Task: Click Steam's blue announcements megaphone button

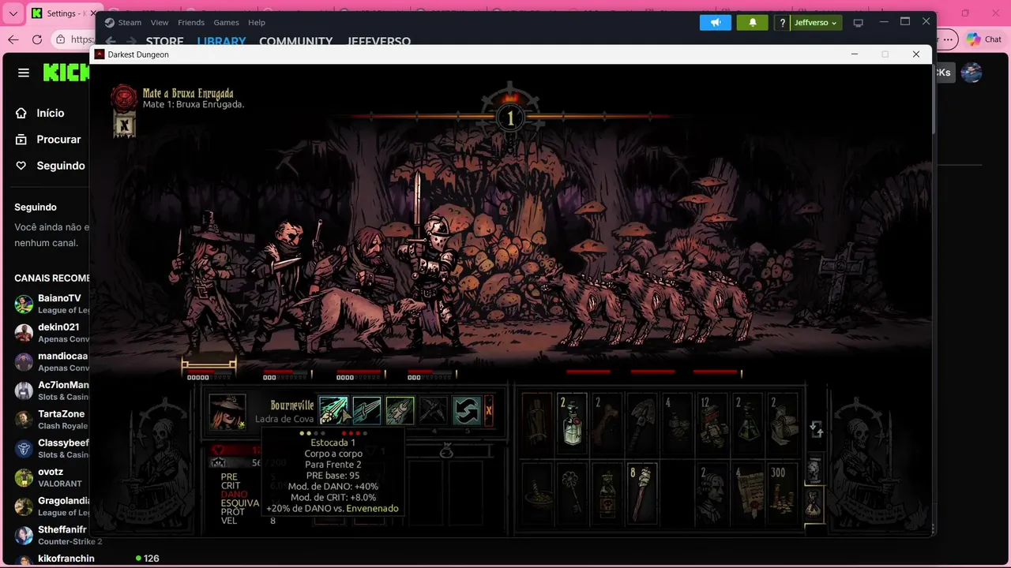Action: [x=716, y=22]
